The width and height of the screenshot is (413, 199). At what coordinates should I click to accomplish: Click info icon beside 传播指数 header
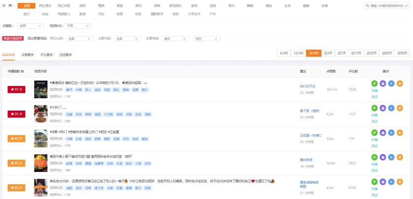pos(22,72)
